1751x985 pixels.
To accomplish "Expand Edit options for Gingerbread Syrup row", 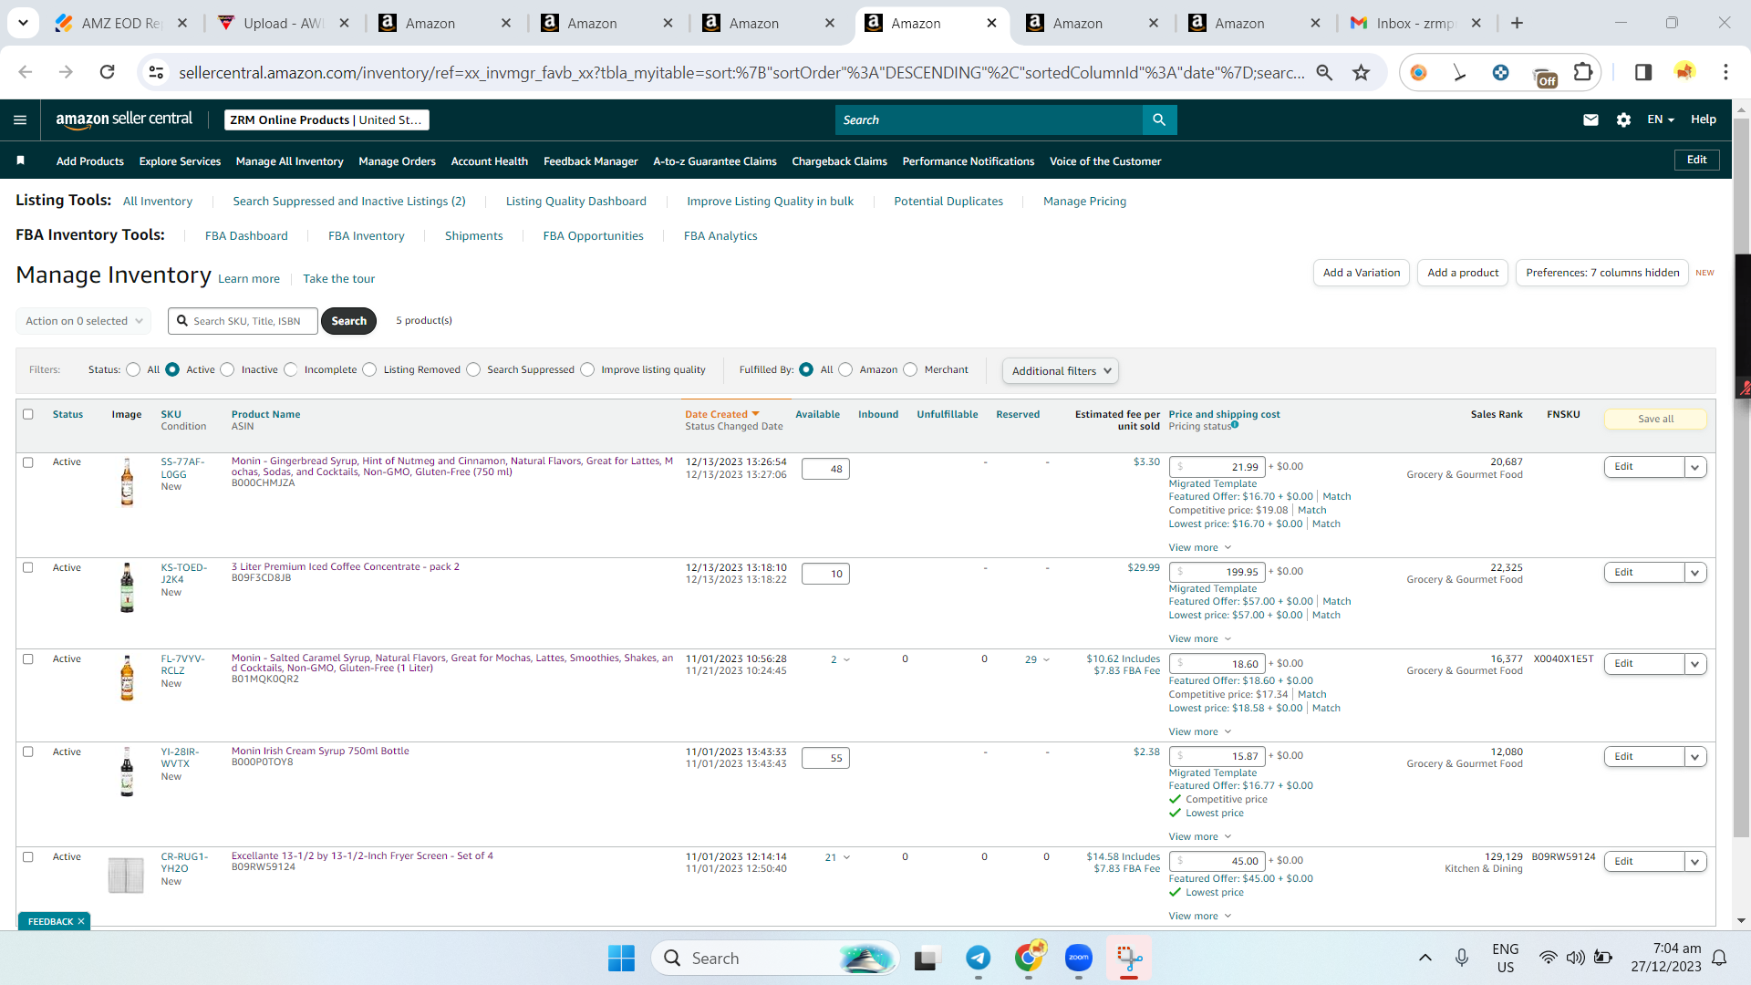I will click(1694, 467).
